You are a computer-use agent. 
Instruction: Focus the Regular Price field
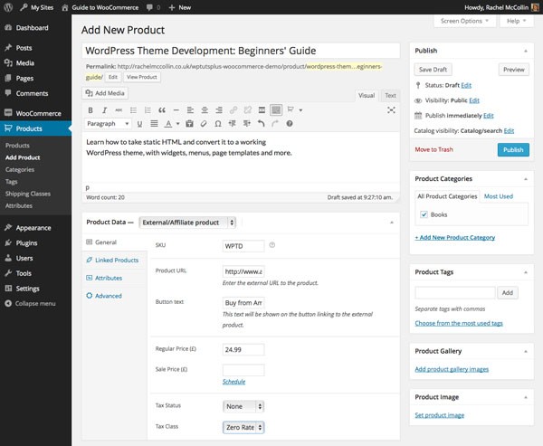click(x=243, y=350)
